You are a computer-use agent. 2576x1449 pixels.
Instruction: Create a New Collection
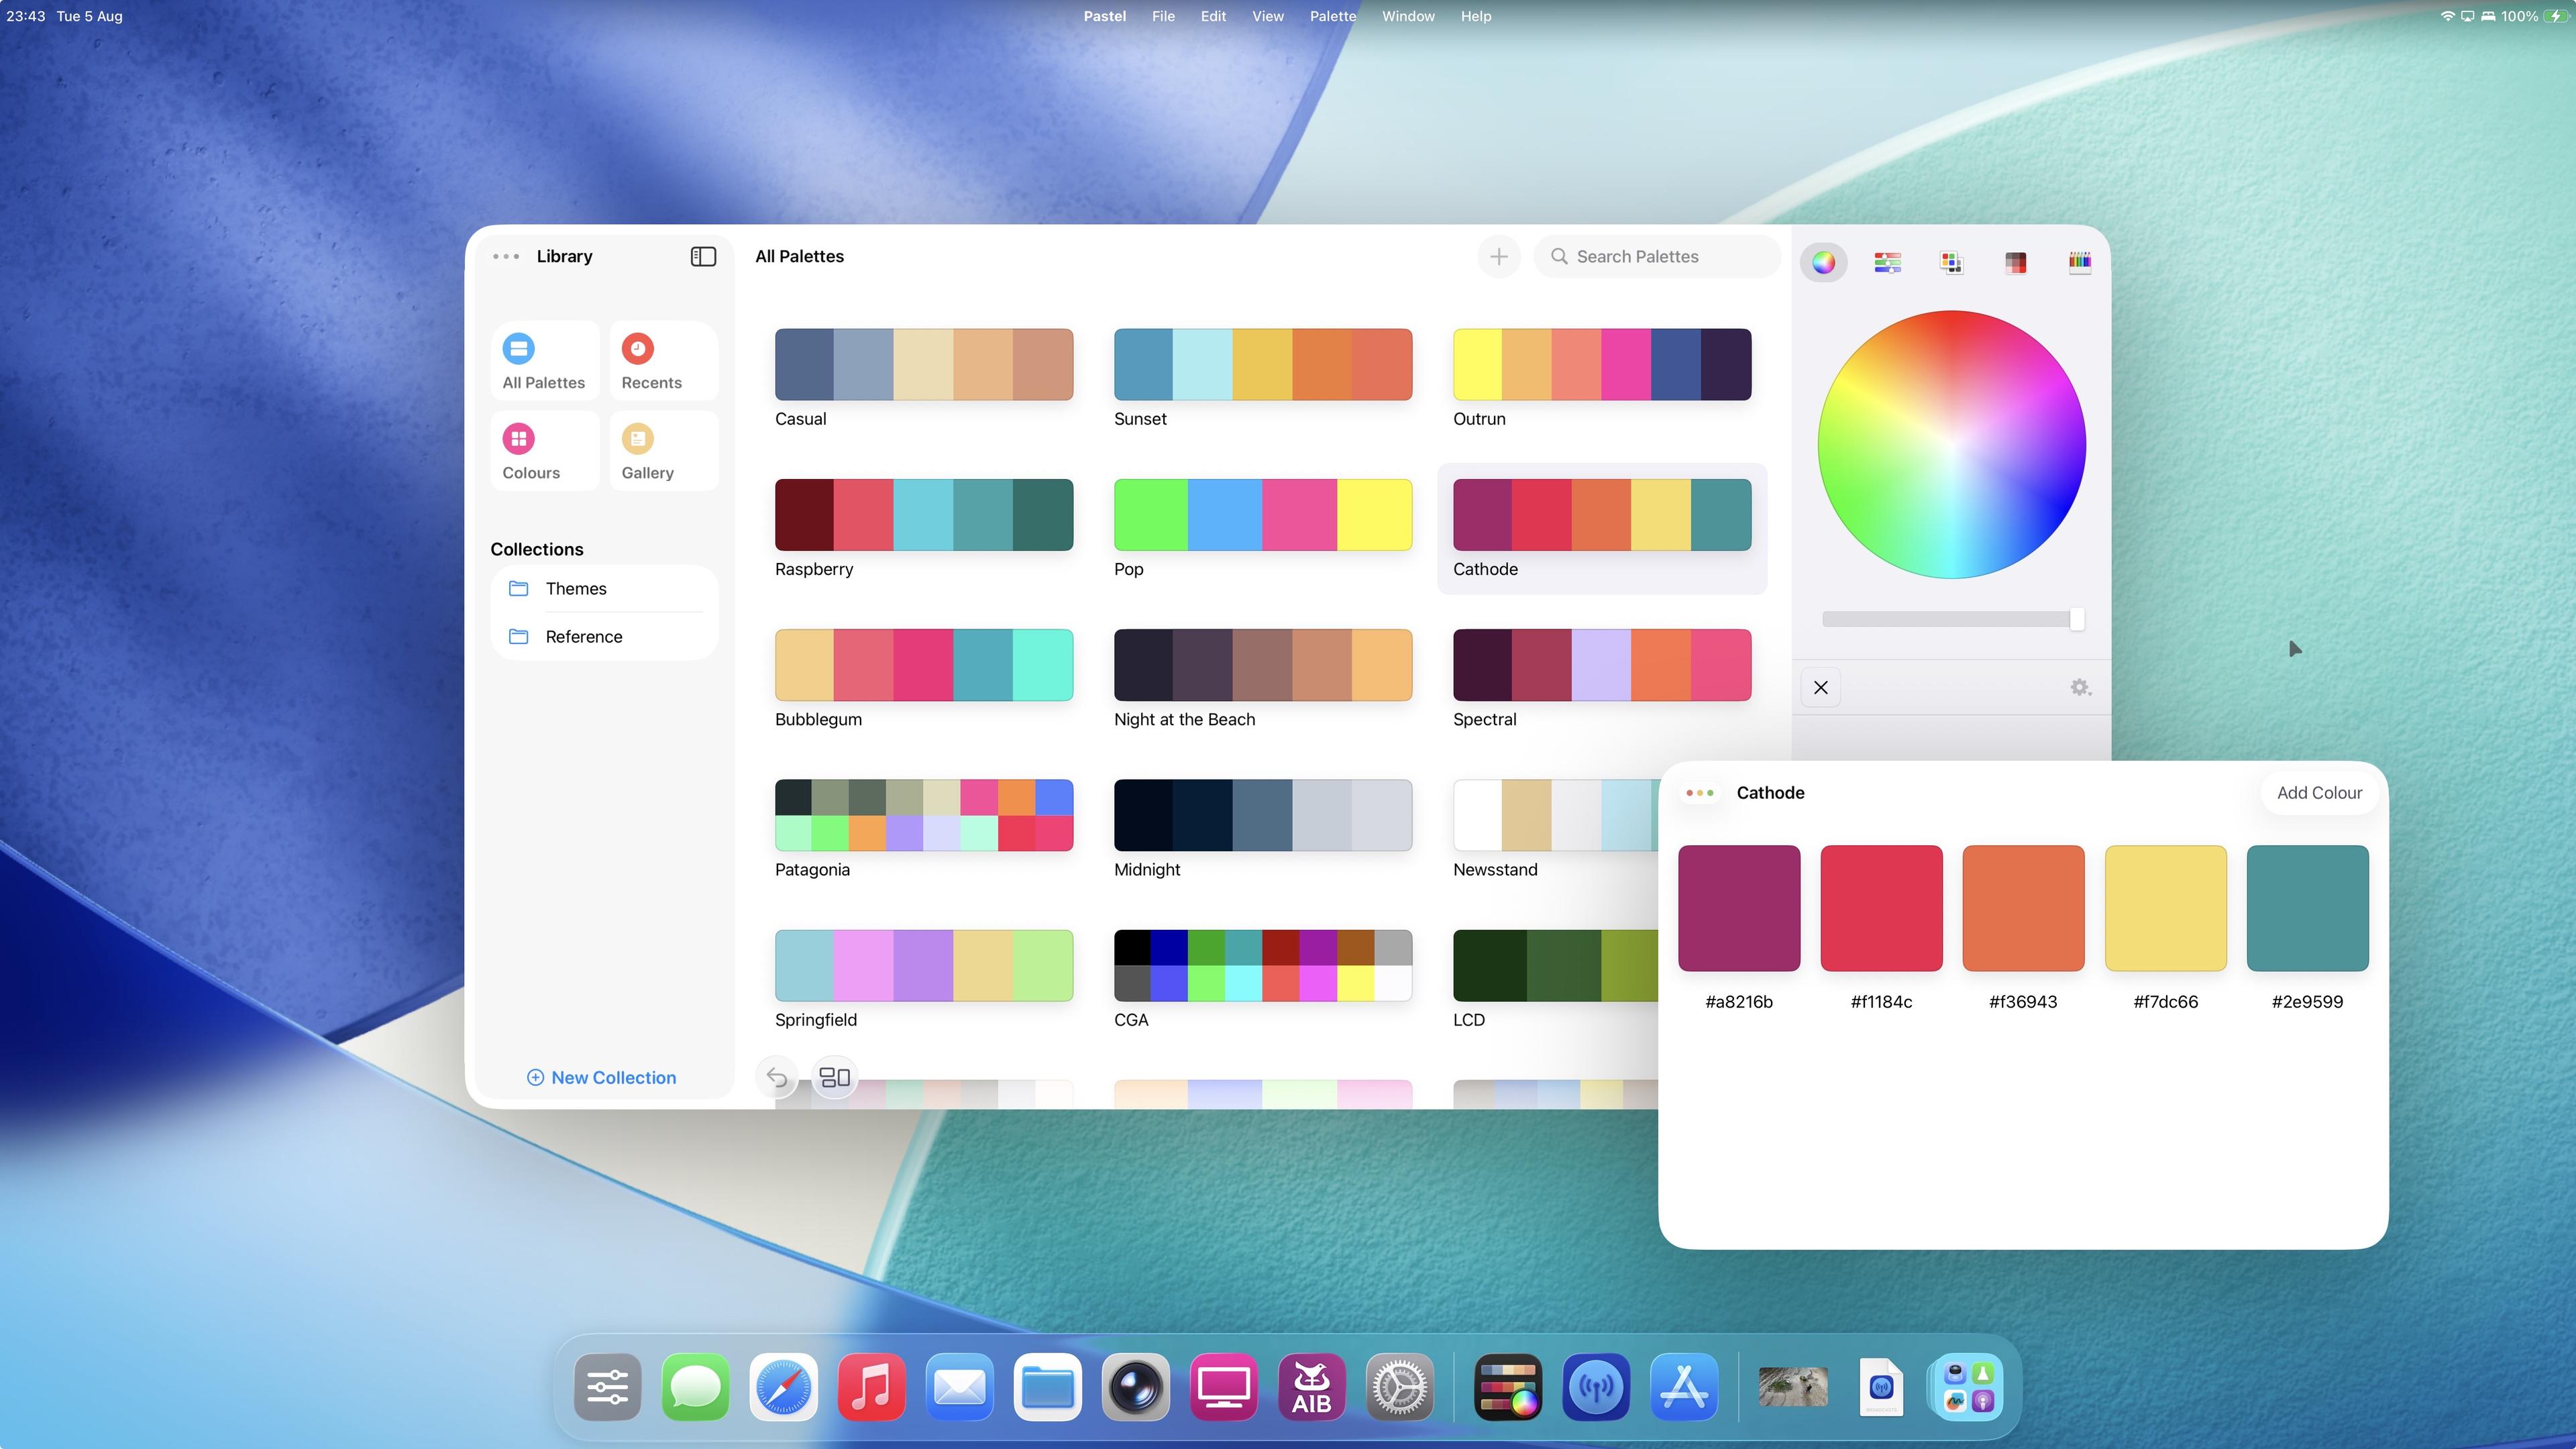(601, 1078)
